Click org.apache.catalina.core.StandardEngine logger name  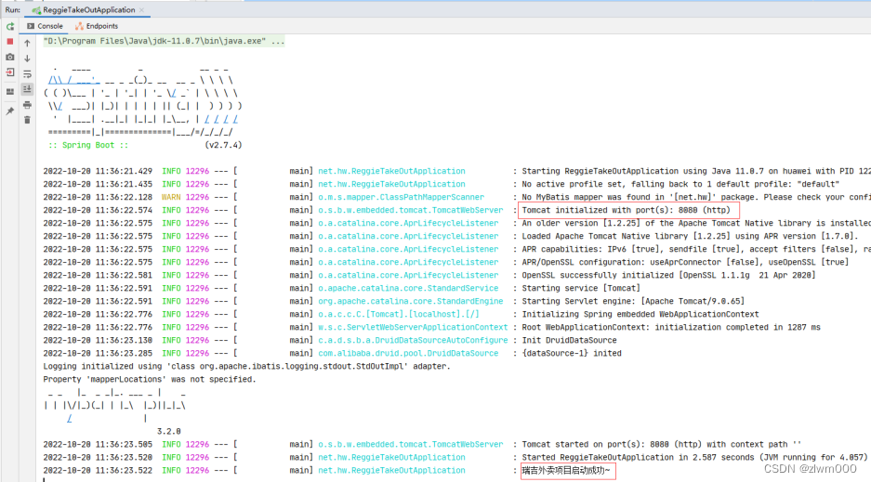(x=411, y=301)
